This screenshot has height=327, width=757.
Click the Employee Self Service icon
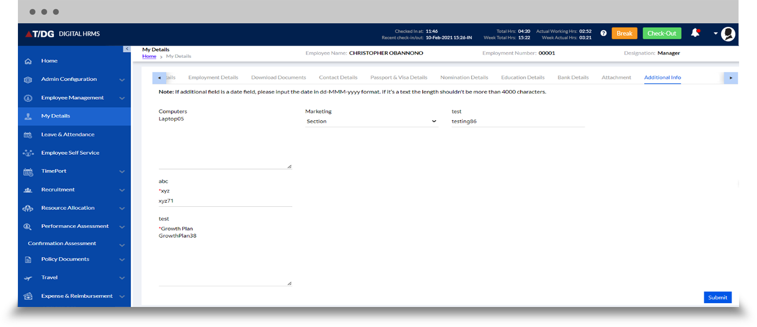tap(28, 153)
